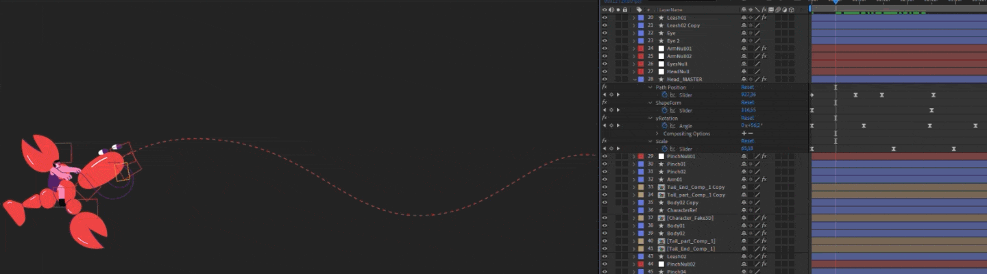The width and height of the screenshot is (987, 274).
Task: Click fx effect icon beside Path Position
Action: (605, 87)
